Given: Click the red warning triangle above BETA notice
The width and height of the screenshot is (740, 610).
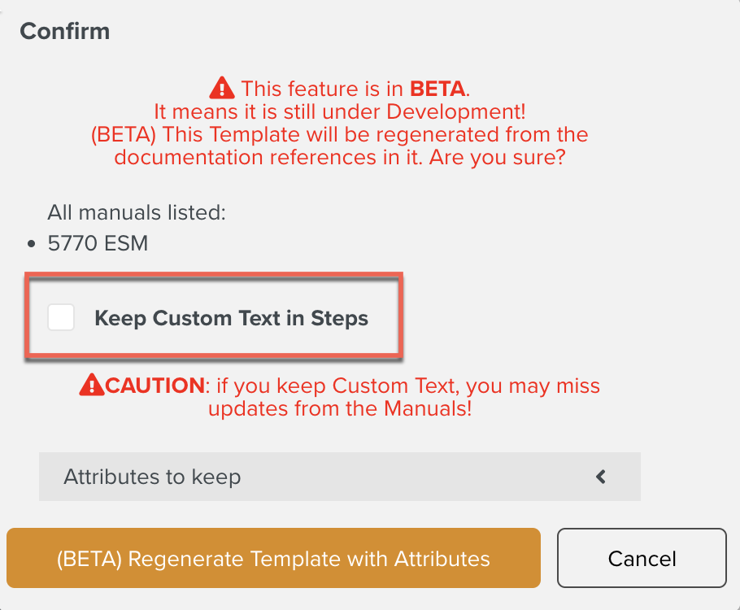Looking at the screenshot, I should (221, 88).
